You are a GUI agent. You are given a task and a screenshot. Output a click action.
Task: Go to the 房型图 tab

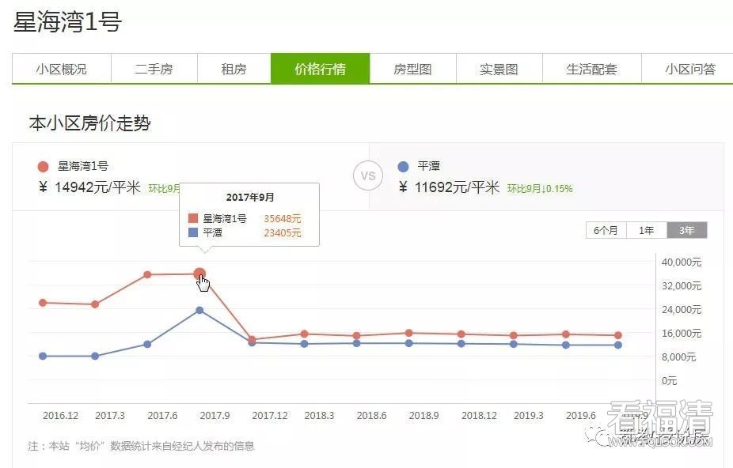coord(412,69)
